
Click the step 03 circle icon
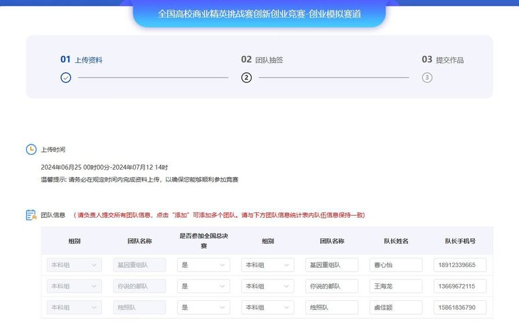[427, 78]
